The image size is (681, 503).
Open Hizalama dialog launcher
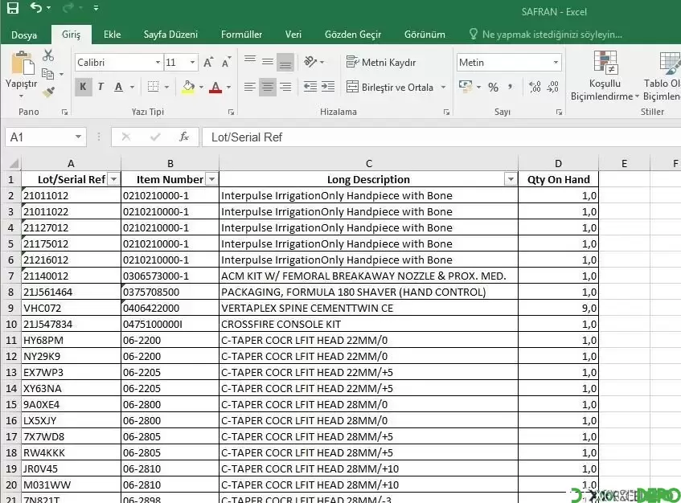point(446,112)
